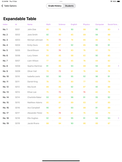Tap the three-dot multitasking icon at top
This screenshot has height=162, width=122.
(61, 2)
